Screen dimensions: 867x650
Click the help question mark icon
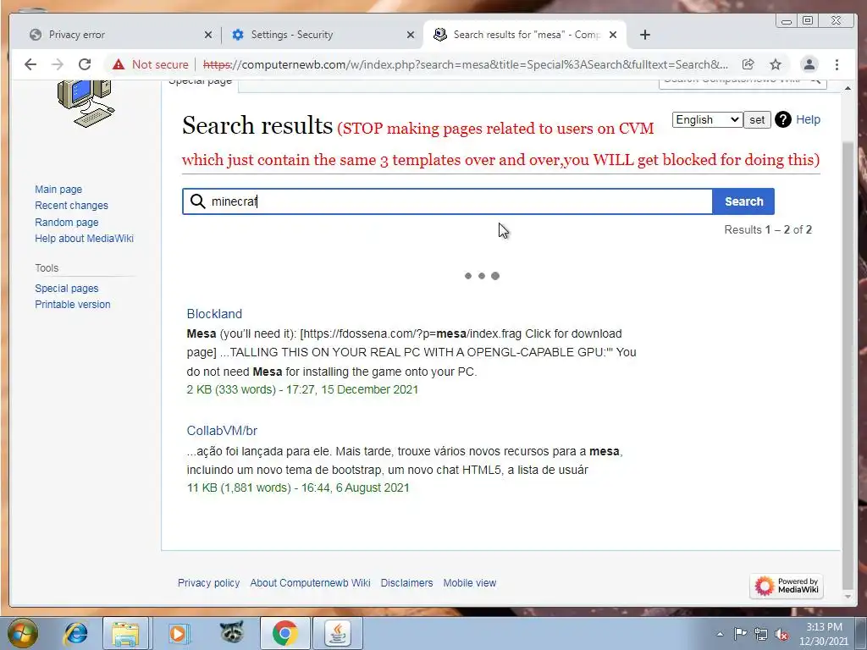click(783, 119)
